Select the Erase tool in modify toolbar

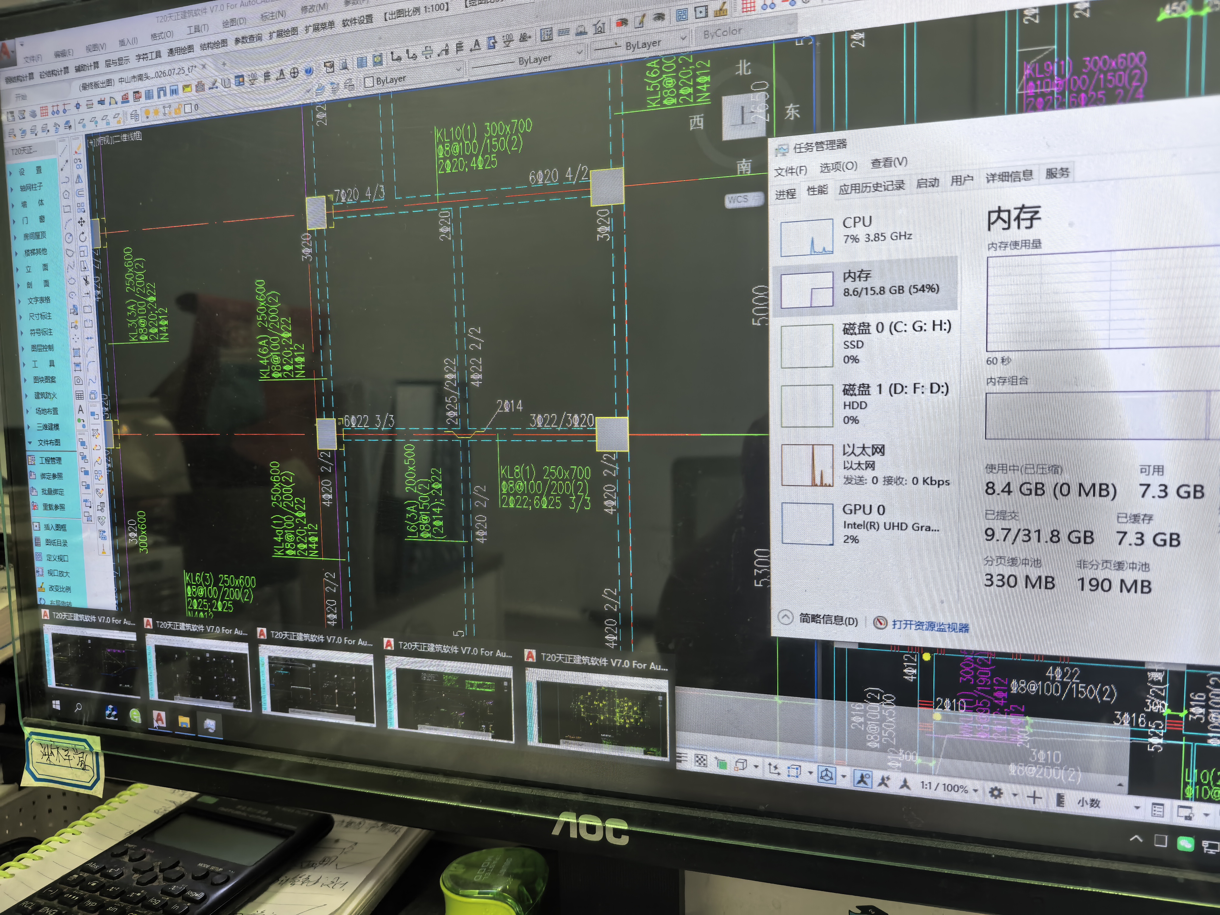[77, 149]
